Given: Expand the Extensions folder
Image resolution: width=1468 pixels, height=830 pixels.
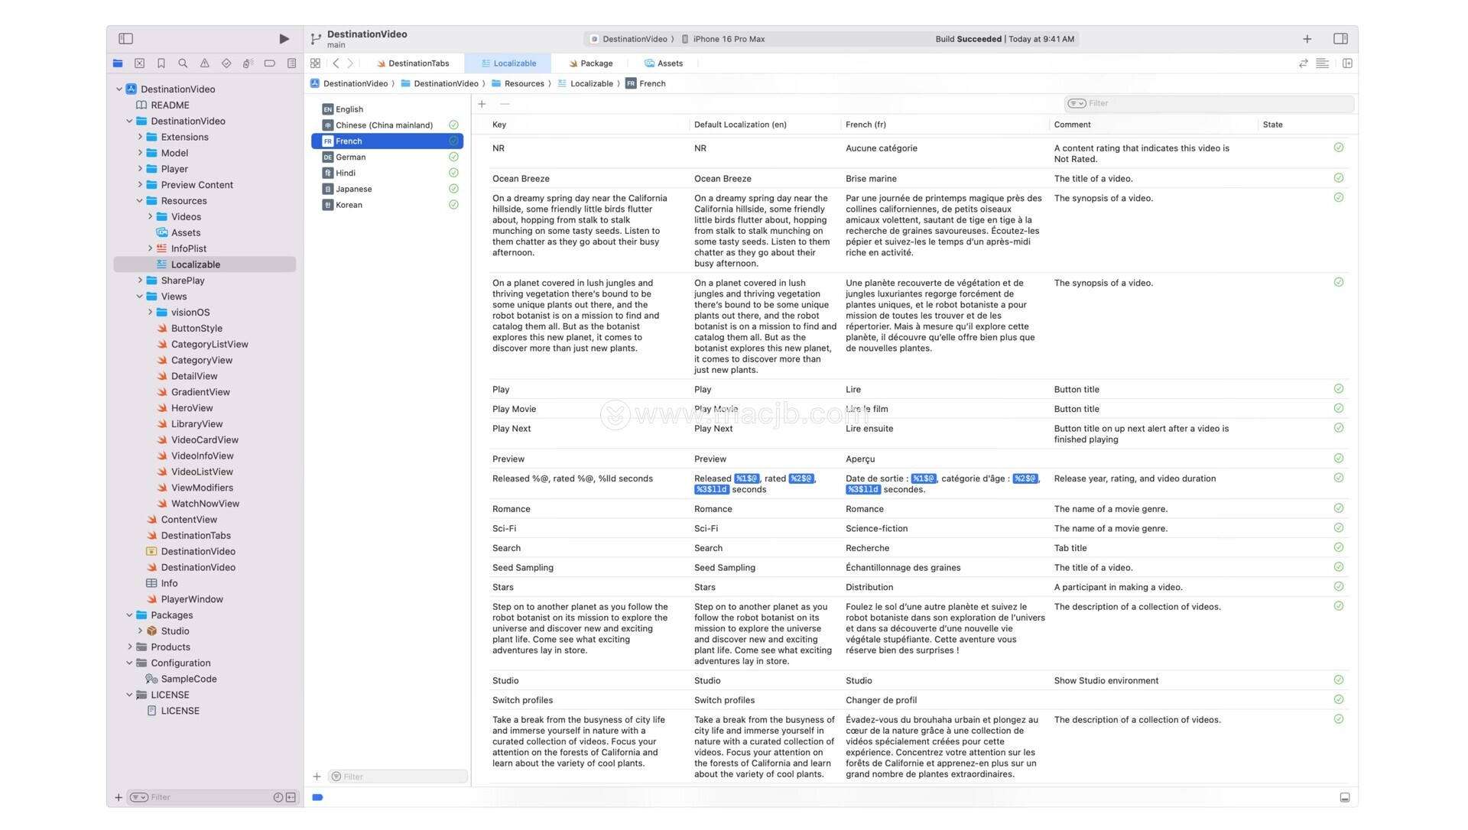Looking at the screenshot, I should (x=140, y=138).
